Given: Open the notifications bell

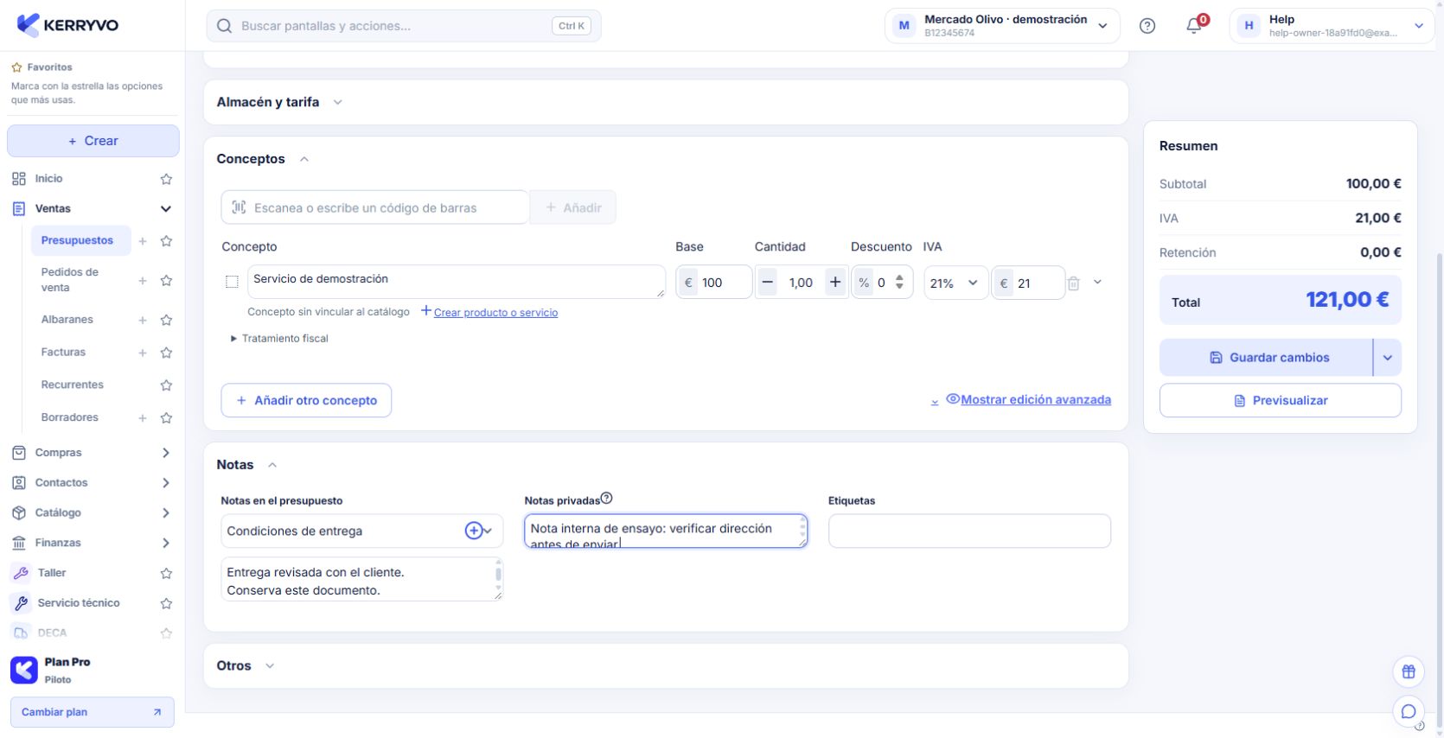Looking at the screenshot, I should [x=1194, y=26].
